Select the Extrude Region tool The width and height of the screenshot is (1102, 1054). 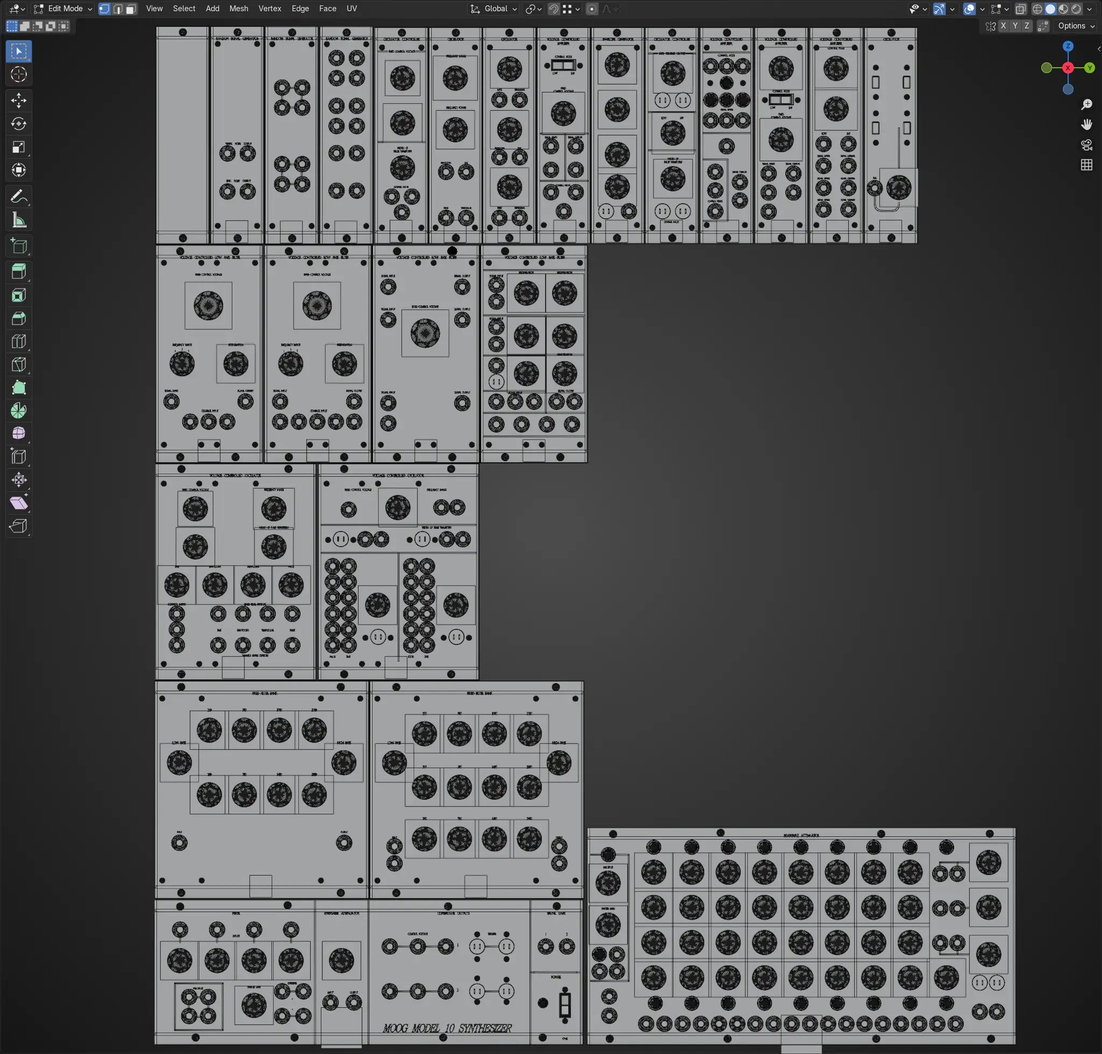coord(18,272)
